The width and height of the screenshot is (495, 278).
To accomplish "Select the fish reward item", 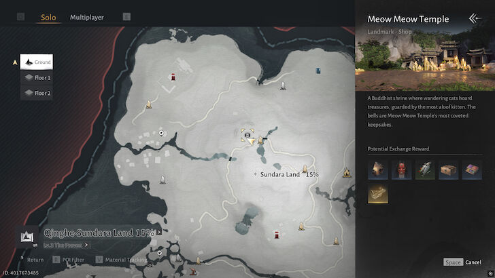I will pos(425,170).
